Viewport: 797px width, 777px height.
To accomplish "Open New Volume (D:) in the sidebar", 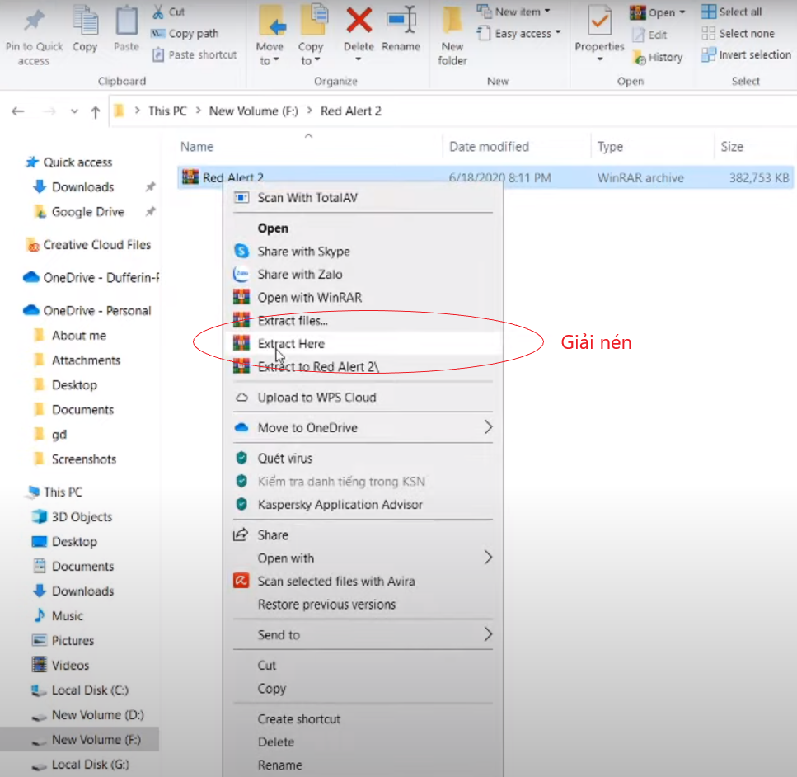I will (88, 715).
